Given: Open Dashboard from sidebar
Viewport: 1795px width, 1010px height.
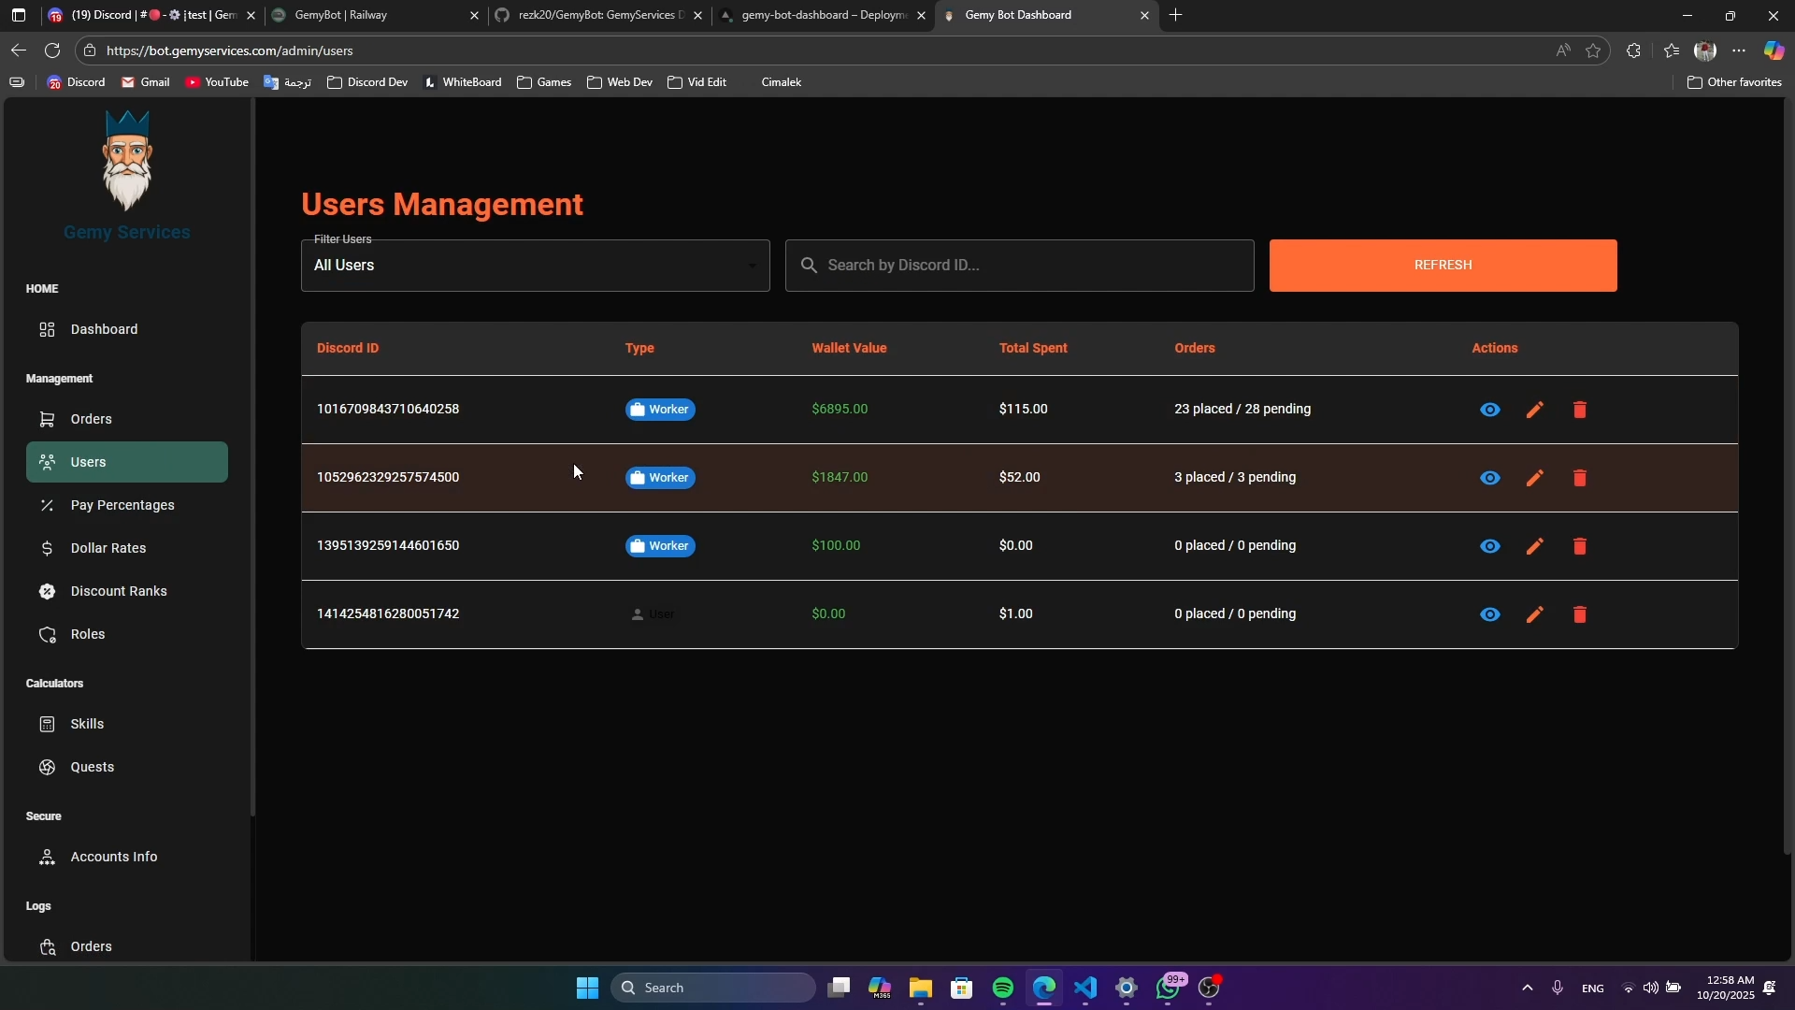Looking at the screenshot, I should pos(104,329).
